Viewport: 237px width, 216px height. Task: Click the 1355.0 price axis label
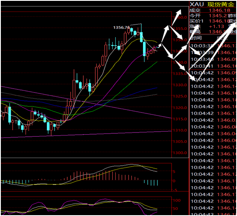tap(180, 29)
